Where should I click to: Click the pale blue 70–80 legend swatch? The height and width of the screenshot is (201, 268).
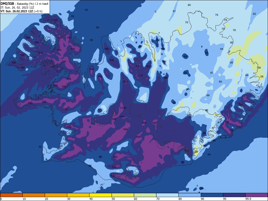[167, 195]
